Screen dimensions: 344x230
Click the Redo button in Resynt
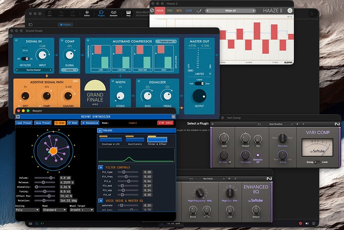click(x=73, y=123)
